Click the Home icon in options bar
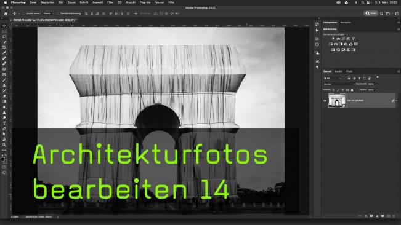 coord(6,14)
